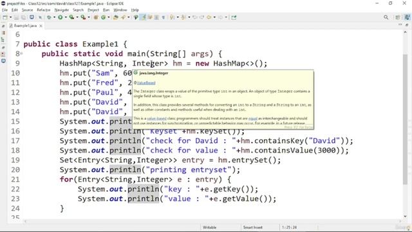Open the Navigate menu

click(62, 10)
